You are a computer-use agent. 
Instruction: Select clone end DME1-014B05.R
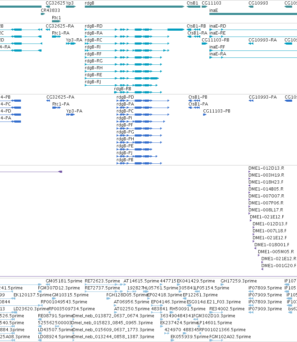pos(266,189)
